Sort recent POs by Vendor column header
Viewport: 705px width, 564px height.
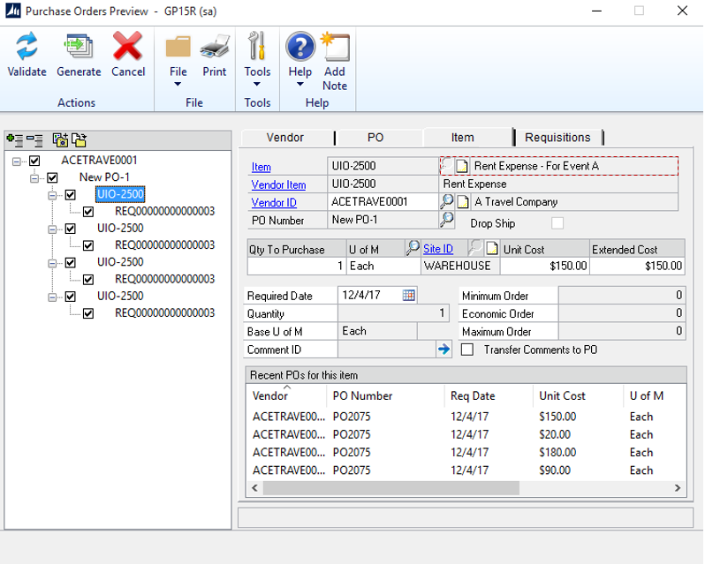point(286,395)
